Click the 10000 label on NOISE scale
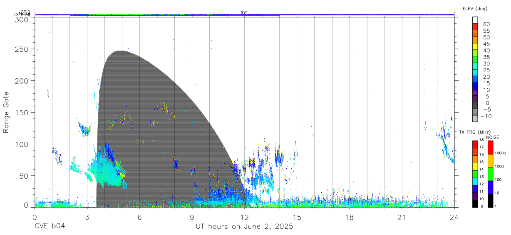 point(500,153)
